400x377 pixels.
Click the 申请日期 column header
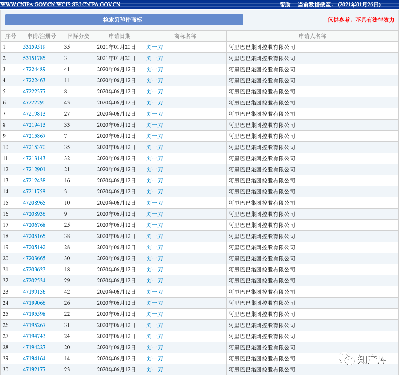click(119, 36)
